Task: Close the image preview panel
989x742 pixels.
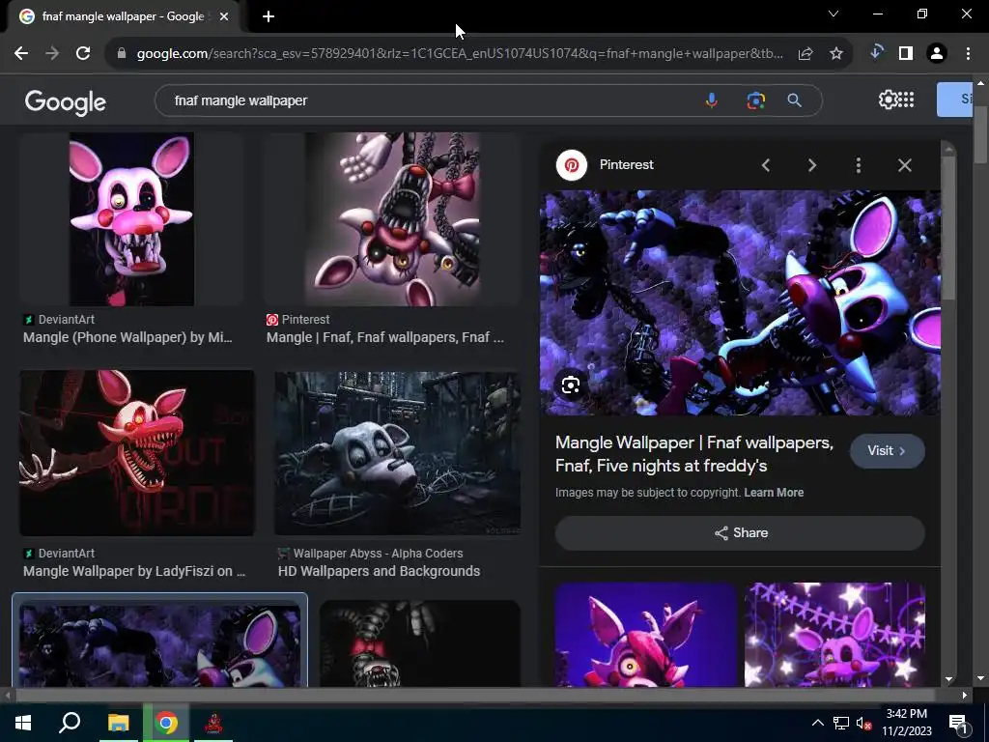Action: pos(904,165)
